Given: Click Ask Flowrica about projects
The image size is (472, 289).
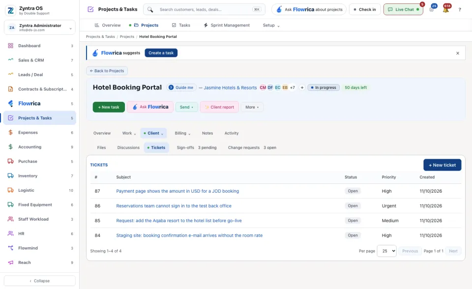Looking at the screenshot, I should tap(309, 10).
